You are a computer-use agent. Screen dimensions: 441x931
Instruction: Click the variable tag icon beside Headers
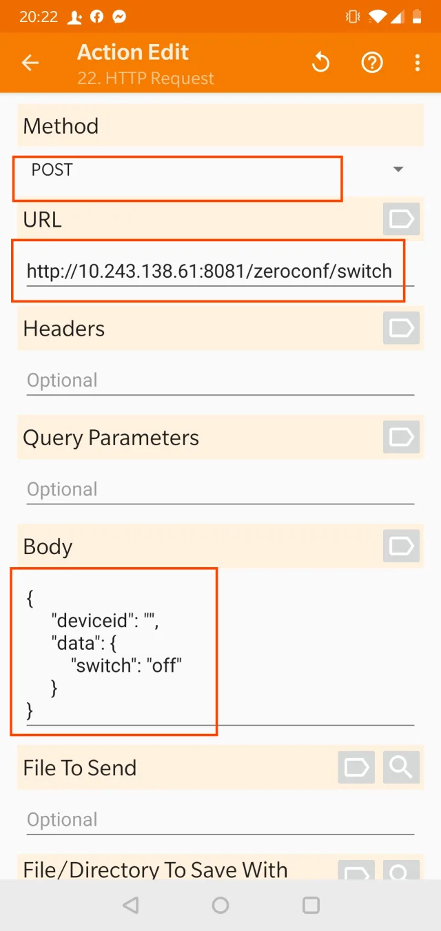click(x=400, y=328)
